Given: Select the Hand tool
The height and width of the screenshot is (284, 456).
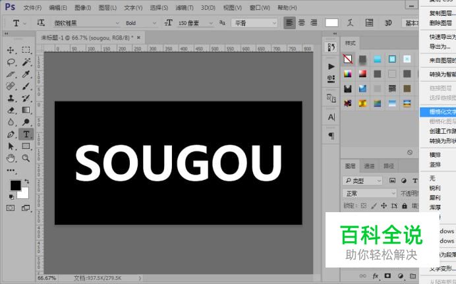Looking at the screenshot, I should [11, 158].
